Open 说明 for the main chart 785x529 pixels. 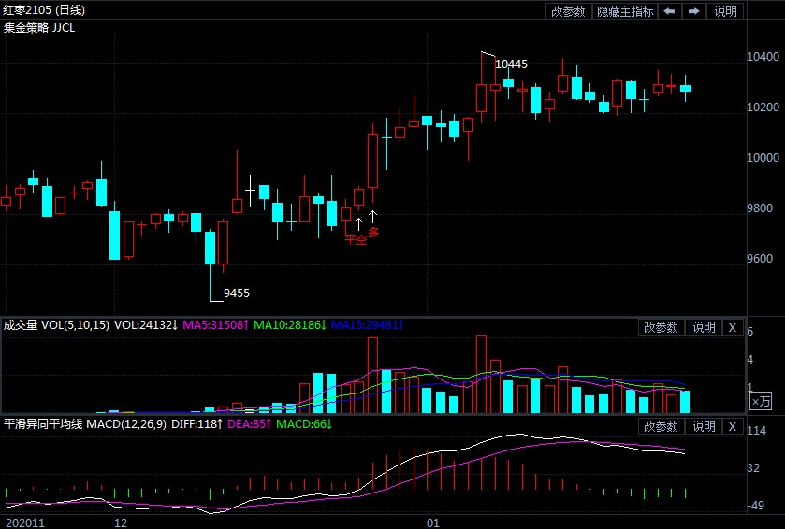[725, 11]
